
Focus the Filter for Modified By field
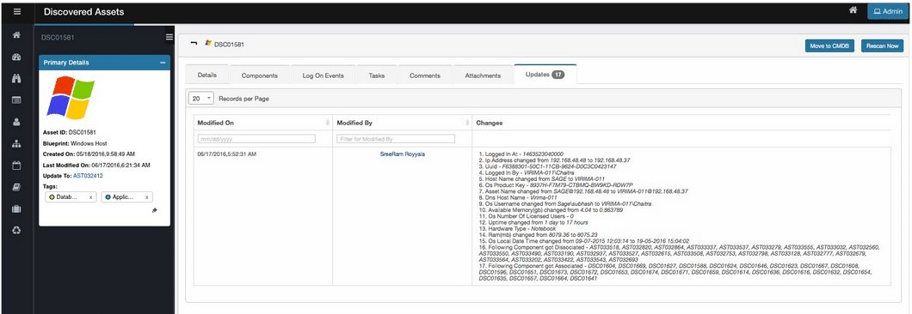click(396, 139)
